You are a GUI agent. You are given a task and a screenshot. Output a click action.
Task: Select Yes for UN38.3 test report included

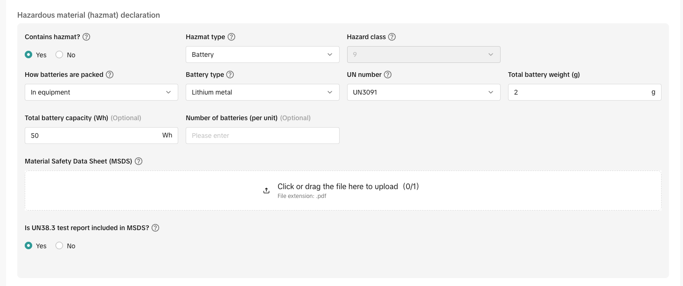click(28, 245)
